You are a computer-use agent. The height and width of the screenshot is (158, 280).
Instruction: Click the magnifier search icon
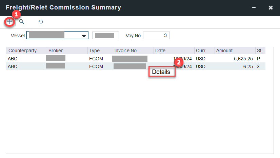[x=22, y=22]
